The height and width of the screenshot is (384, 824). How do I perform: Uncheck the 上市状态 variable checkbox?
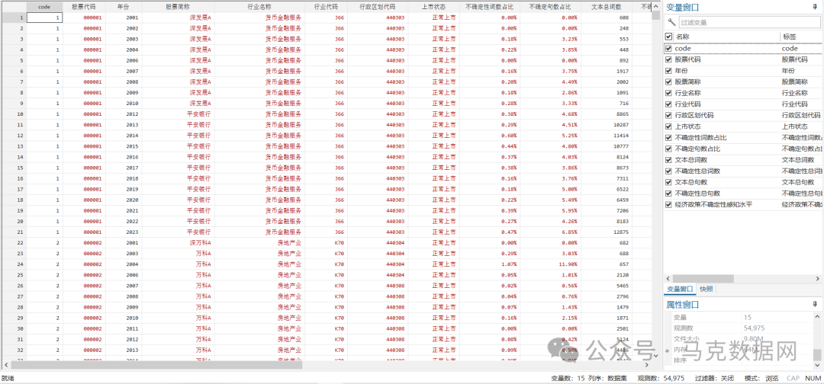coord(668,126)
